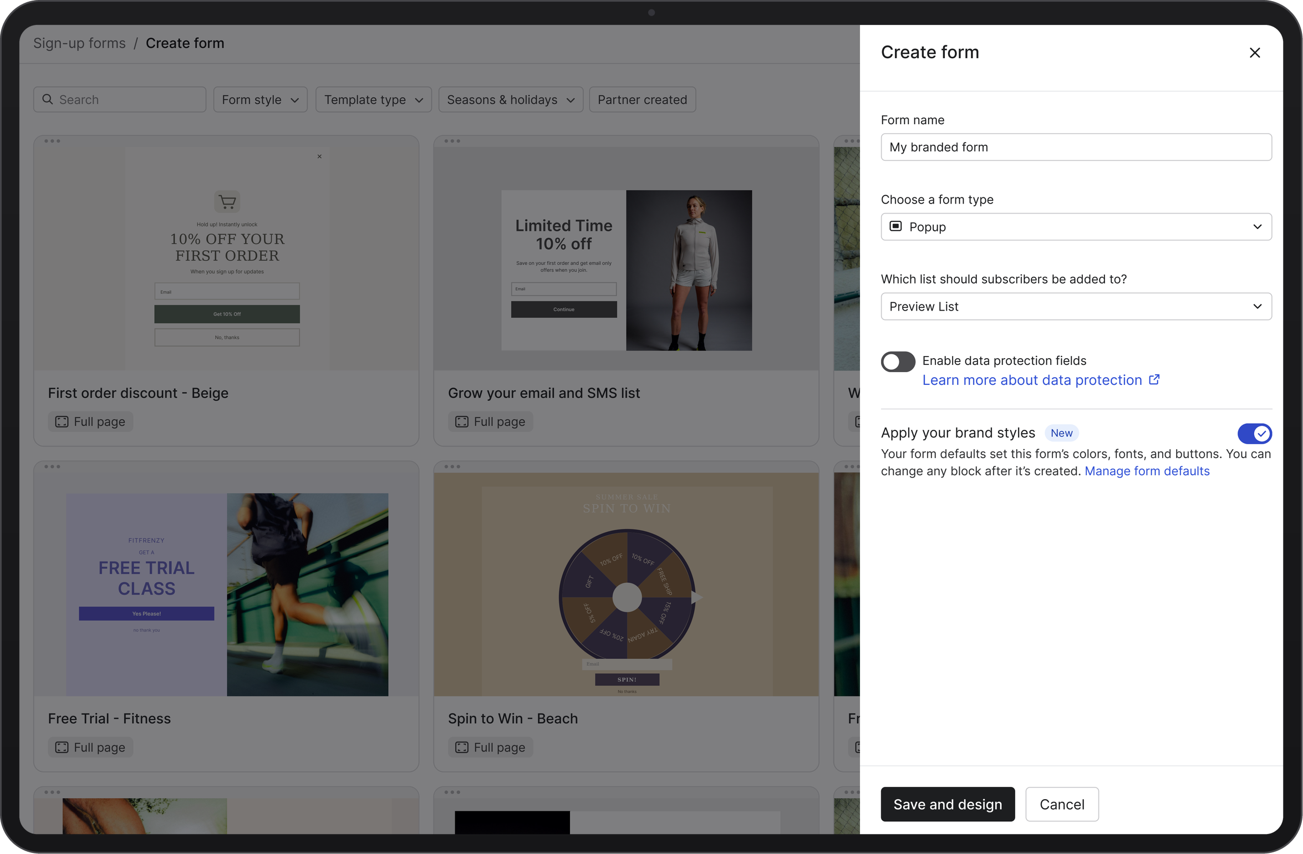Select the Free Trial - Fitness template thumbnail
Image resolution: width=1303 pixels, height=854 pixels.
226,585
